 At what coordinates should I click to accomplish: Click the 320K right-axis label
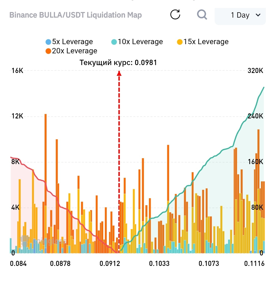point(255,71)
